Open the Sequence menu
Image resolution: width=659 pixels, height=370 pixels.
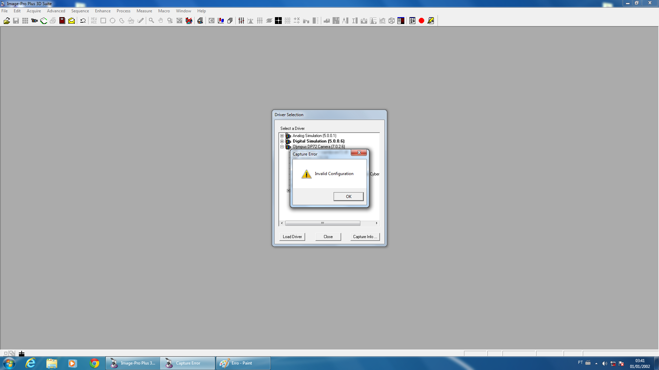tap(80, 11)
